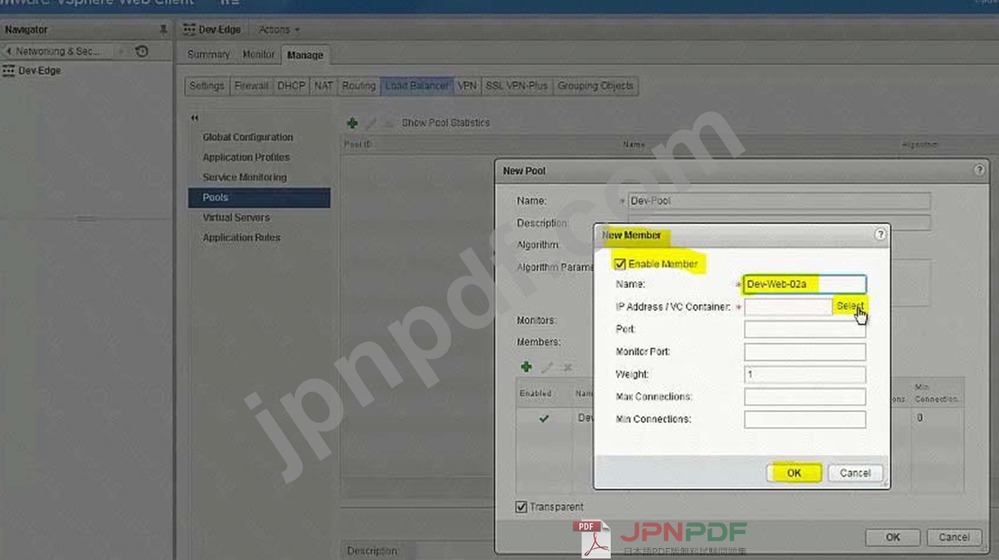This screenshot has width=999, height=560.
Task: Click the Weight input field
Action: click(805, 375)
